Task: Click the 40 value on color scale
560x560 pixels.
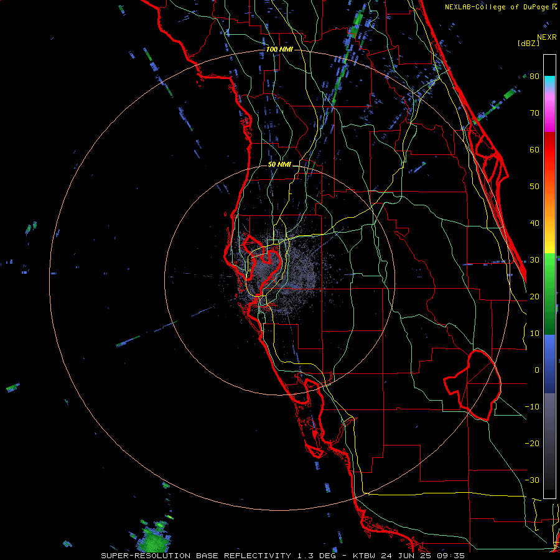Action: click(x=534, y=223)
